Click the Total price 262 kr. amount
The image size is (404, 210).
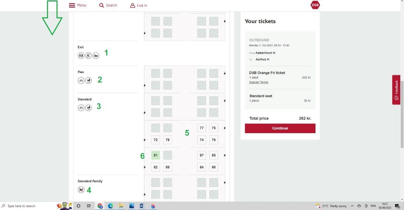pyautogui.click(x=305, y=118)
